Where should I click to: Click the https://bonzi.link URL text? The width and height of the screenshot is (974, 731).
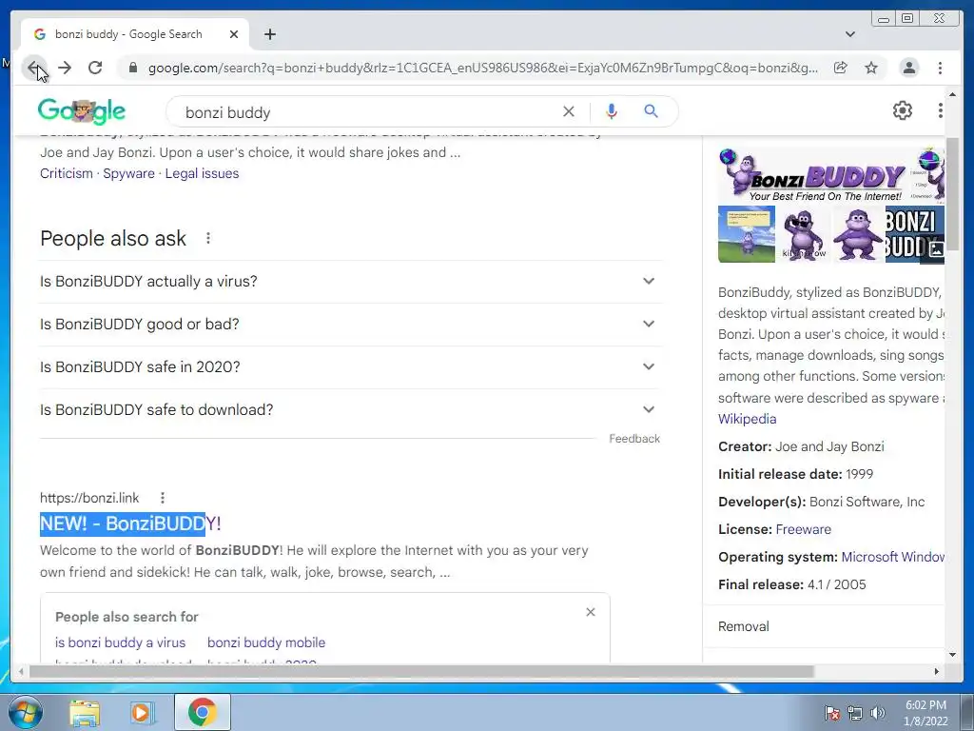pyautogui.click(x=89, y=498)
